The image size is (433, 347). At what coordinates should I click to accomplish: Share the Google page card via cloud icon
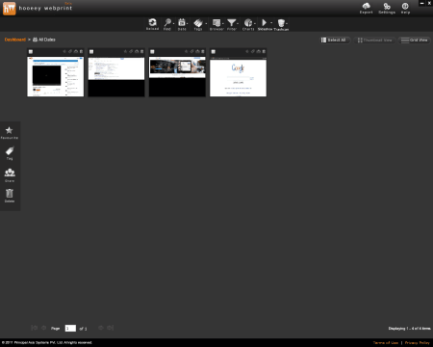click(x=259, y=51)
